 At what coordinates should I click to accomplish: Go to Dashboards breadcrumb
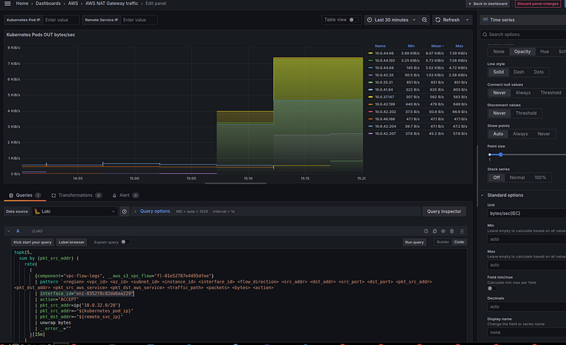(48, 4)
